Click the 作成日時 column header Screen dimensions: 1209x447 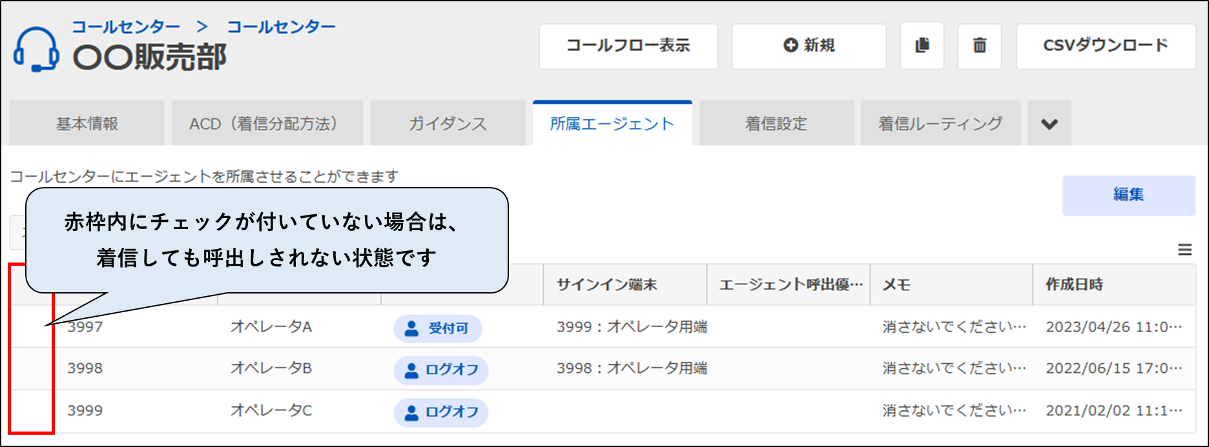point(1074,284)
